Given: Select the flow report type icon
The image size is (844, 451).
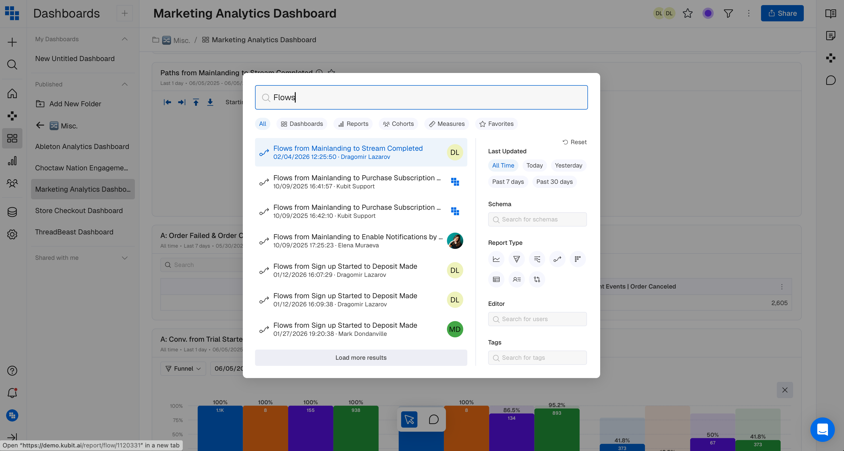Looking at the screenshot, I should coord(557,259).
